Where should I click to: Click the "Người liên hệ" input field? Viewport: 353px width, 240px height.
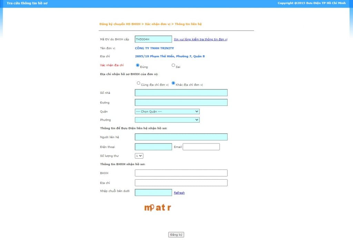pos(181,137)
